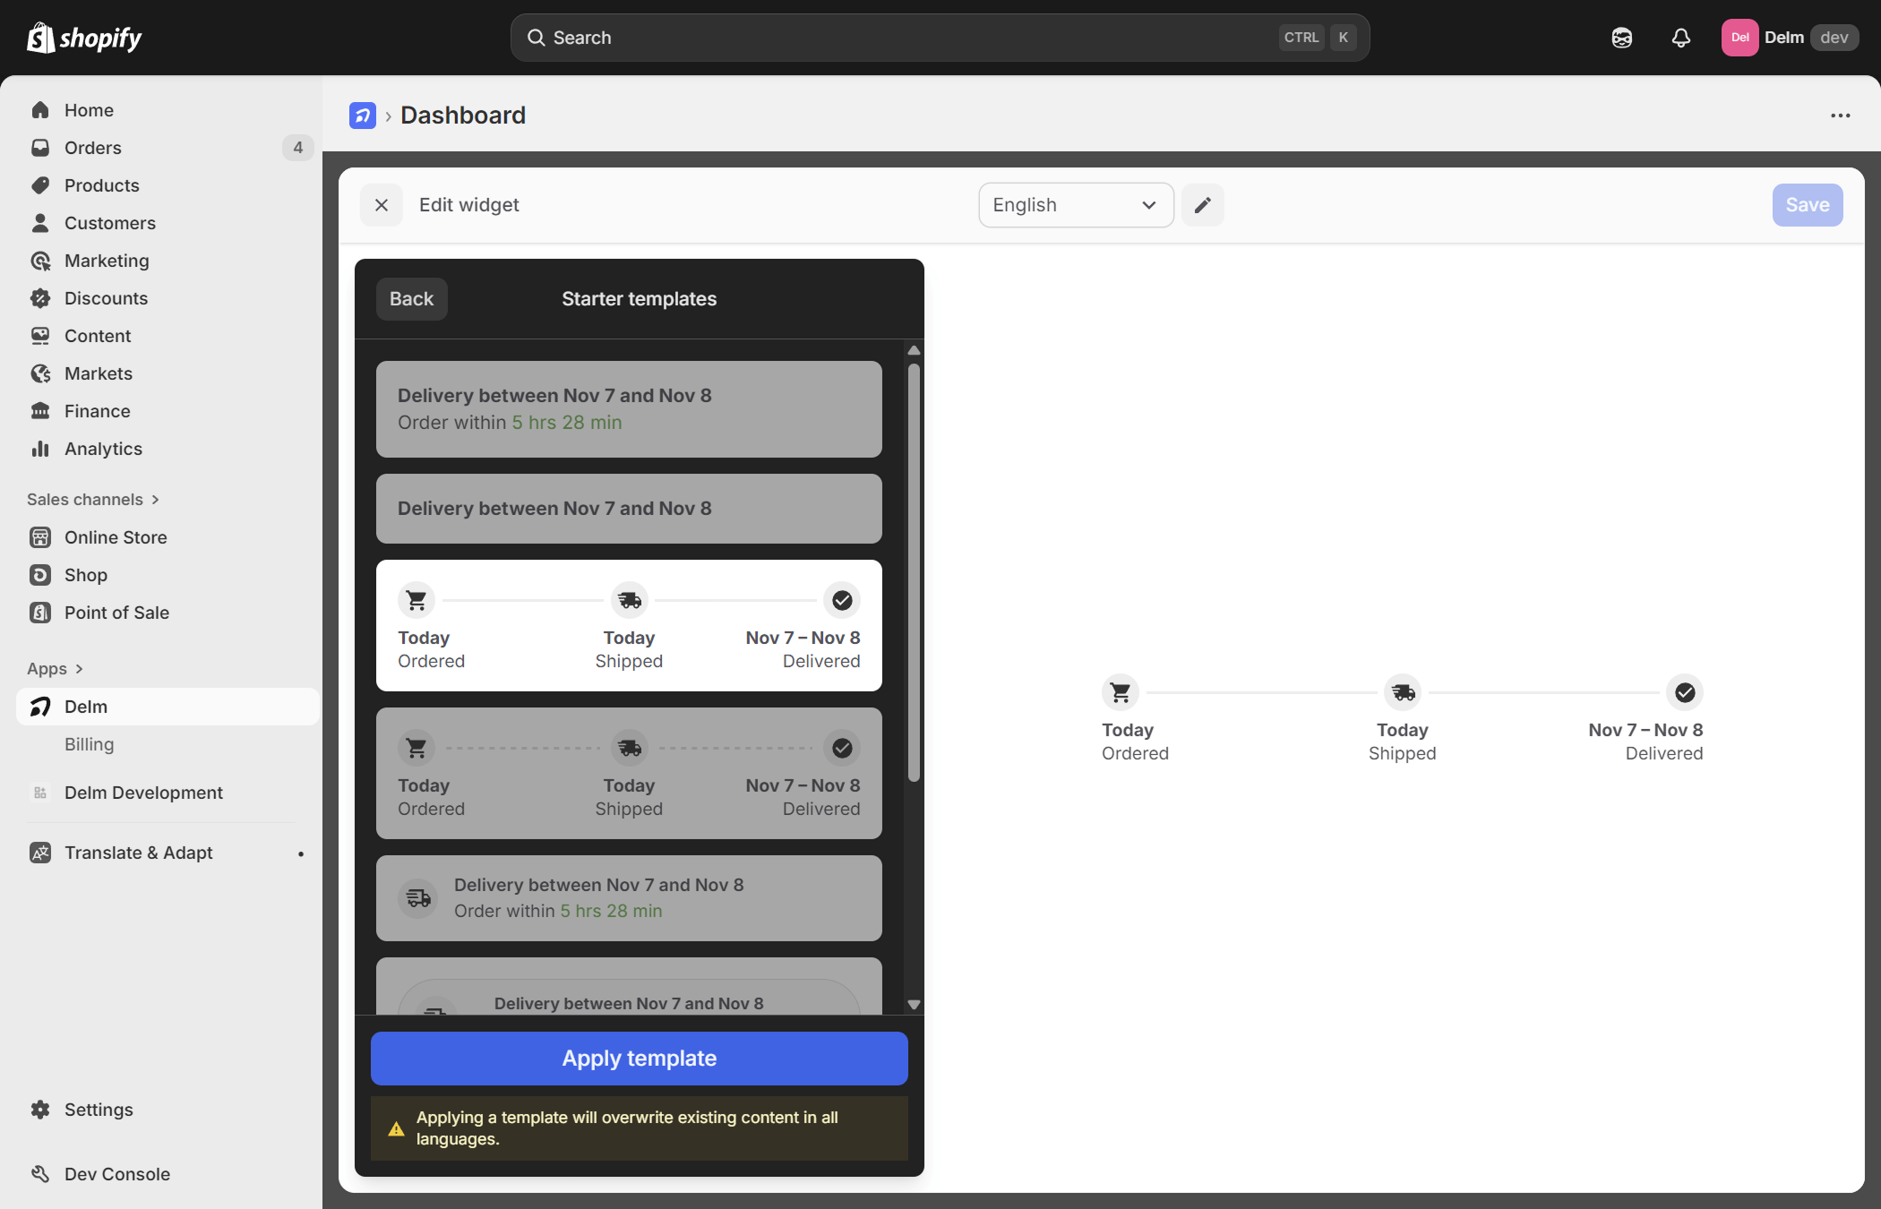Select template with truck icon and countdown
Screen dimensions: 1881x1209
click(629, 898)
